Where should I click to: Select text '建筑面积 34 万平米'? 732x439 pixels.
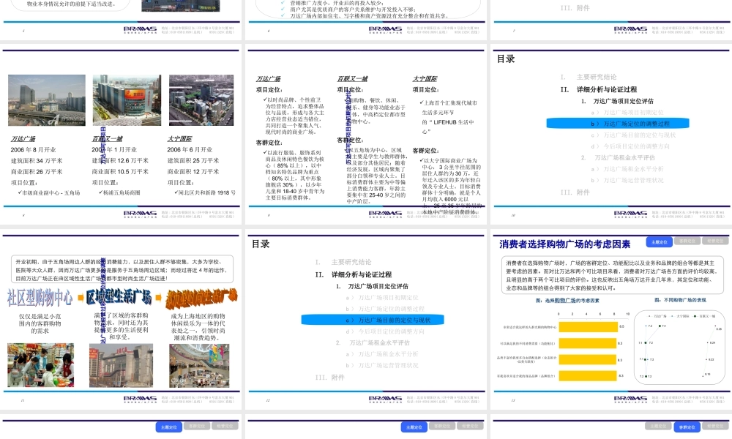[x=37, y=161]
